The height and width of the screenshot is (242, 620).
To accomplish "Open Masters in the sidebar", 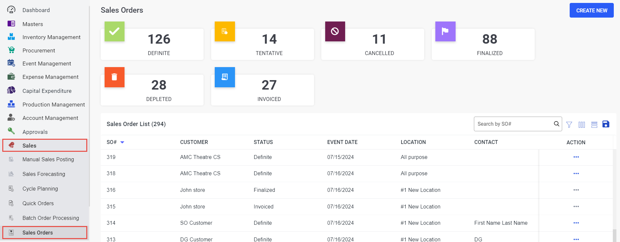I will [x=33, y=24].
